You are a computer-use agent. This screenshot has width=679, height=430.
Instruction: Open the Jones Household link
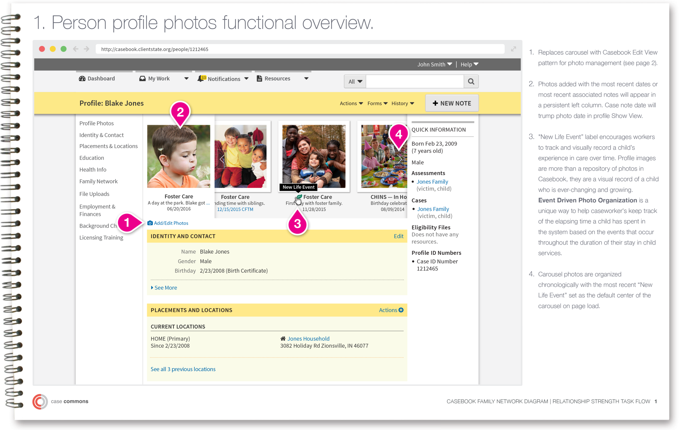click(308, 338)
